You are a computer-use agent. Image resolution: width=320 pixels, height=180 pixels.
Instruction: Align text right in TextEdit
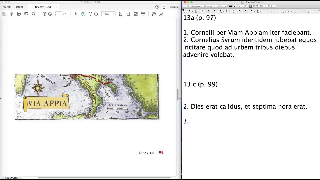click(x=257, y=6)
